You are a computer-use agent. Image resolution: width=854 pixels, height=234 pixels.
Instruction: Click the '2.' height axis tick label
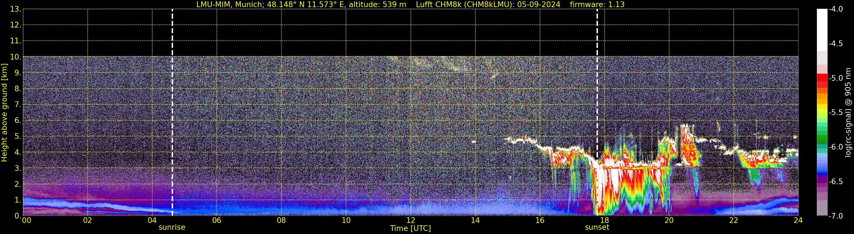click(x=18, y=184)
